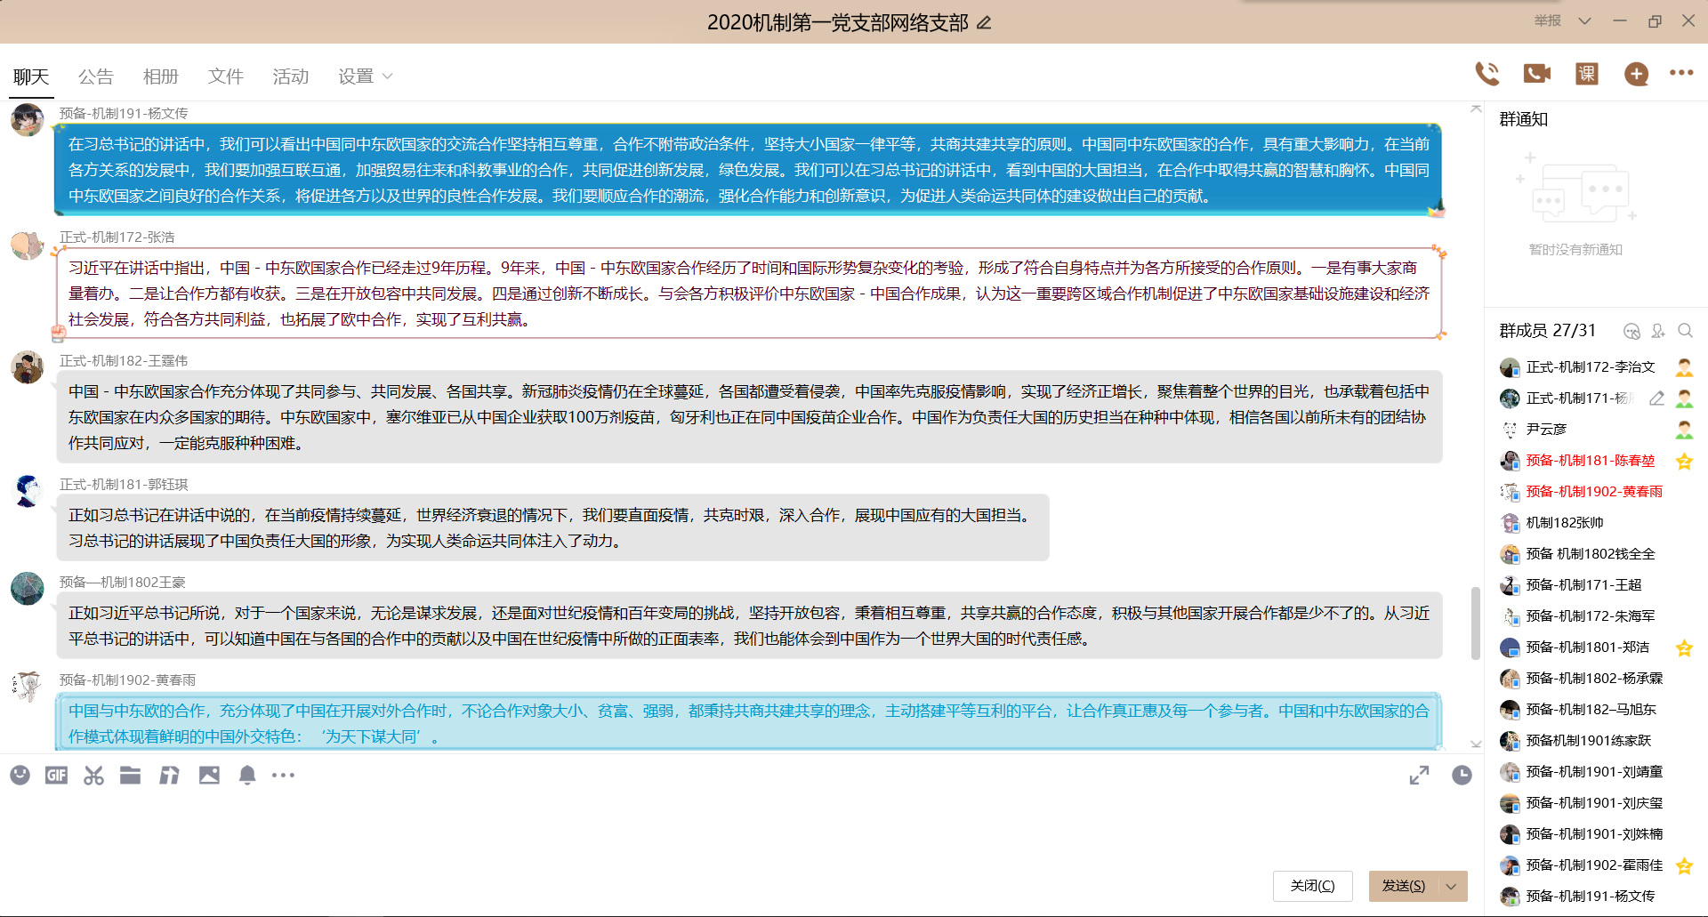Open the send options dropdown arrow
The image size is (1708, 917).
1450,886
